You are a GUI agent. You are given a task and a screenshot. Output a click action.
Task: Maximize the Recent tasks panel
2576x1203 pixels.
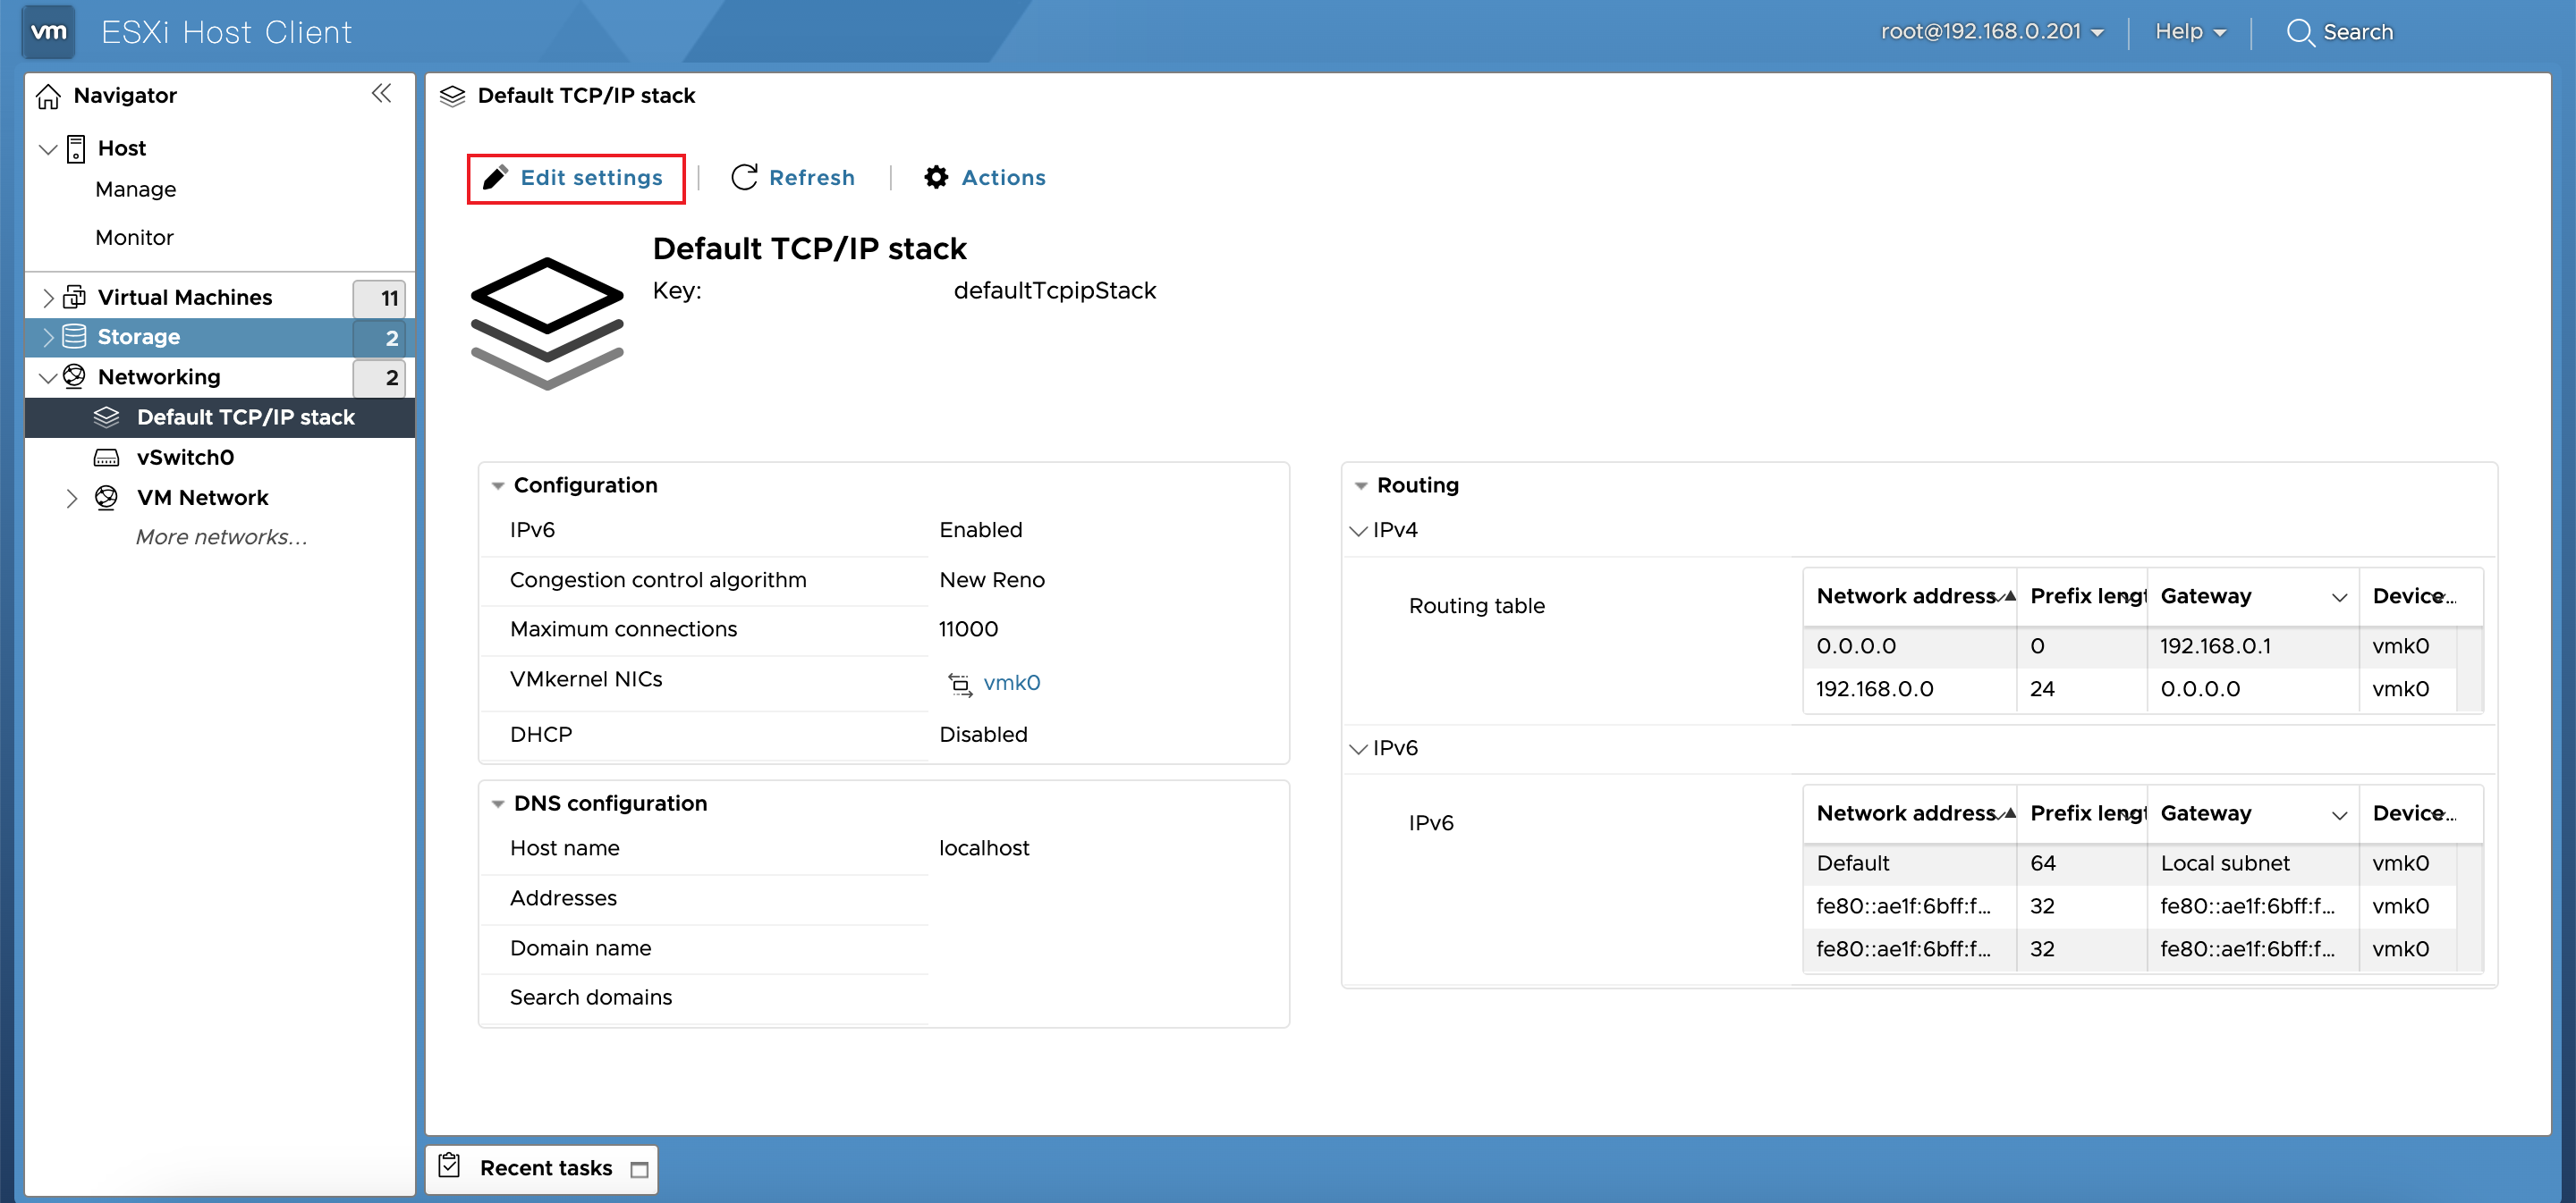tap(640, 1169)
